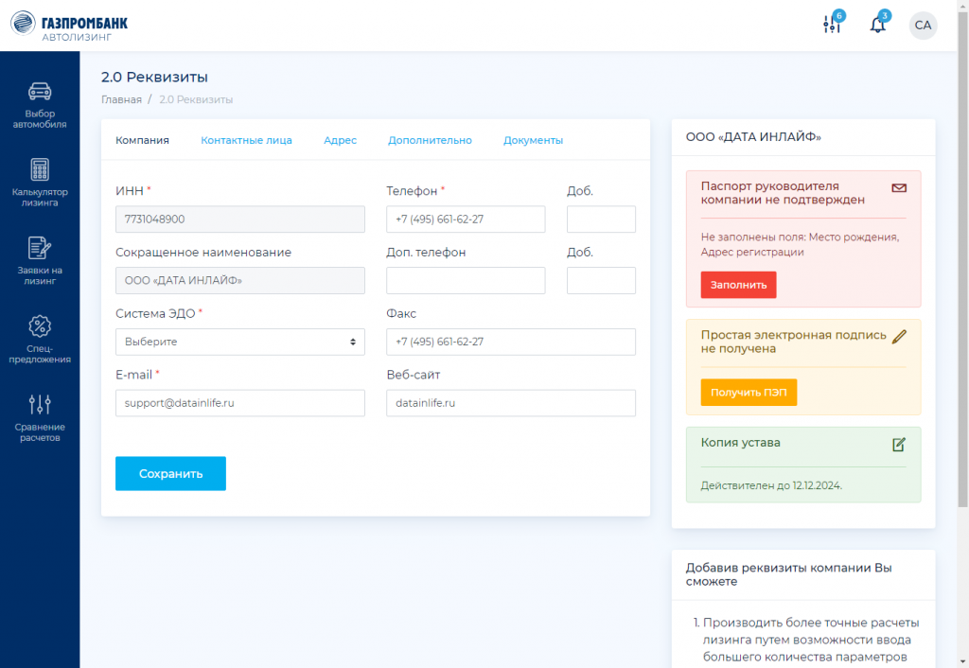969x668 pixels.
Task: Click the envelope icon in passport alert
Action: 899,188
